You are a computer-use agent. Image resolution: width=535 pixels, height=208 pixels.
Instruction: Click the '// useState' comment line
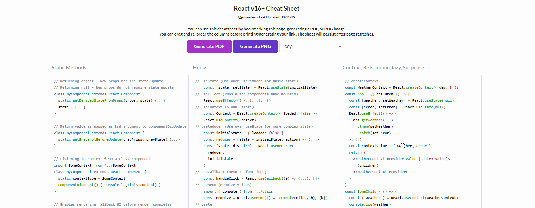tap(247, 81)
